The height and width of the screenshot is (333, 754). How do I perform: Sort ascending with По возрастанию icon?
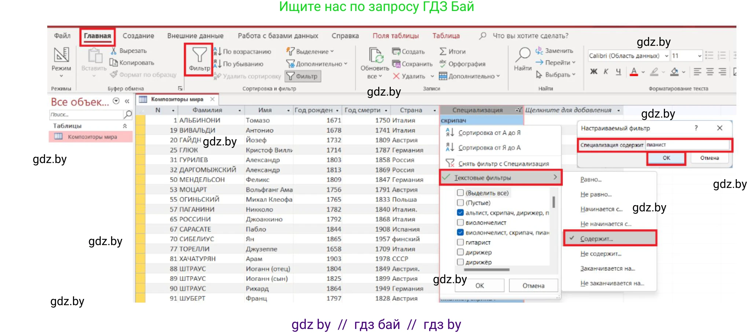click(x=216, y=51)
